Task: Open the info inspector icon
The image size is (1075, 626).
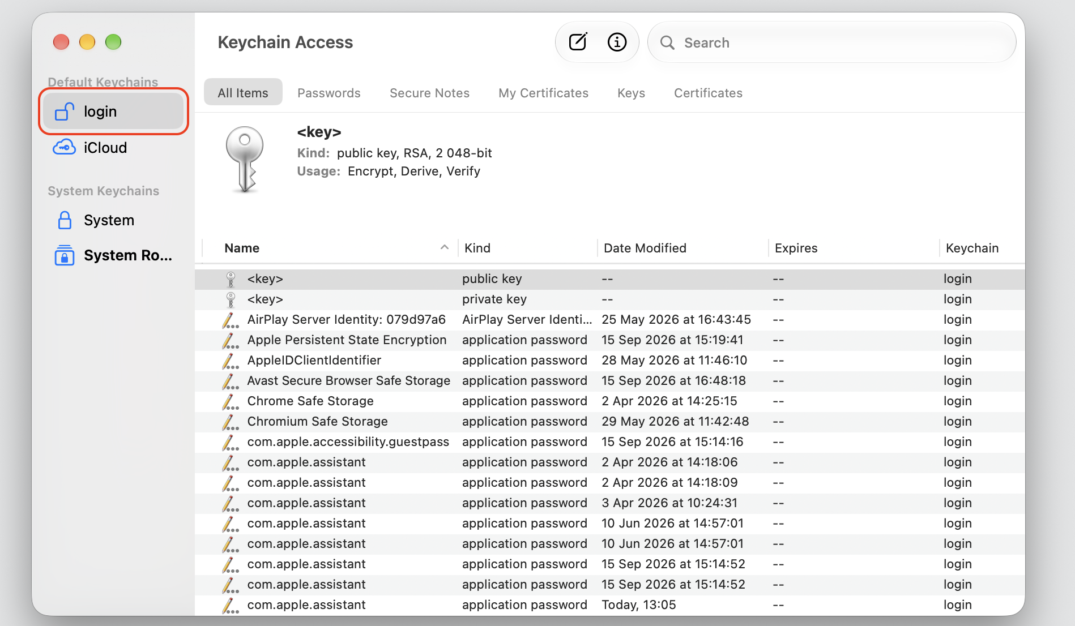Action: pyautogui.click(x=617, y=42)
